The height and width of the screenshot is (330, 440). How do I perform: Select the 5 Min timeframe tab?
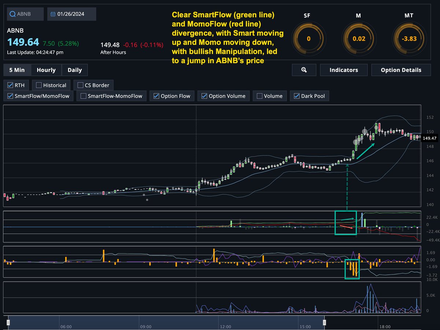coord(17,70)
